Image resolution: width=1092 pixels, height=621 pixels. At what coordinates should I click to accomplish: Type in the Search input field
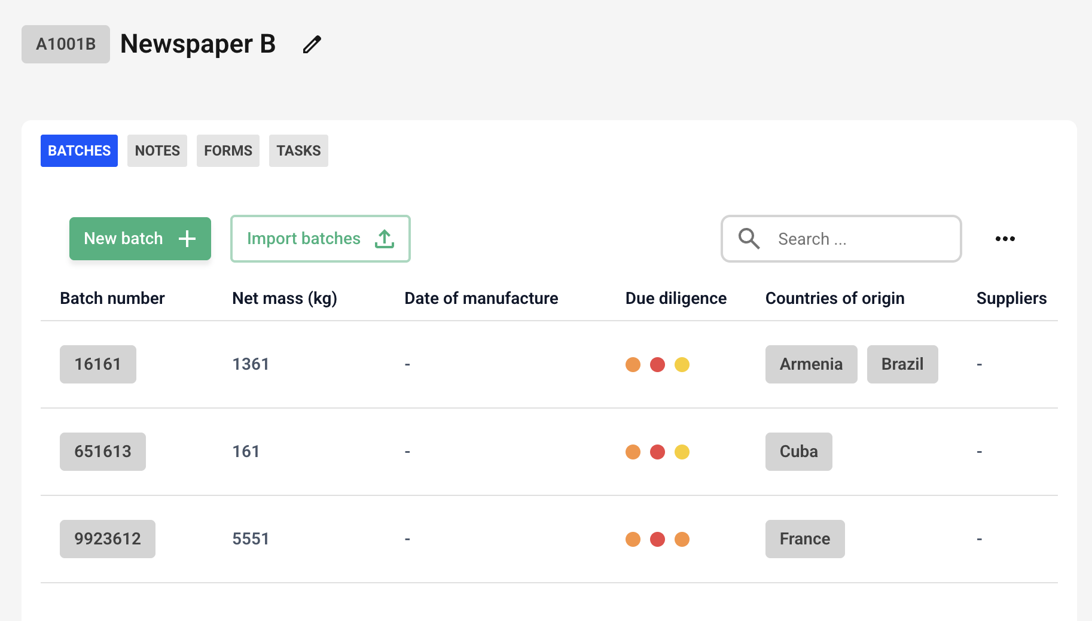[861, 239]
